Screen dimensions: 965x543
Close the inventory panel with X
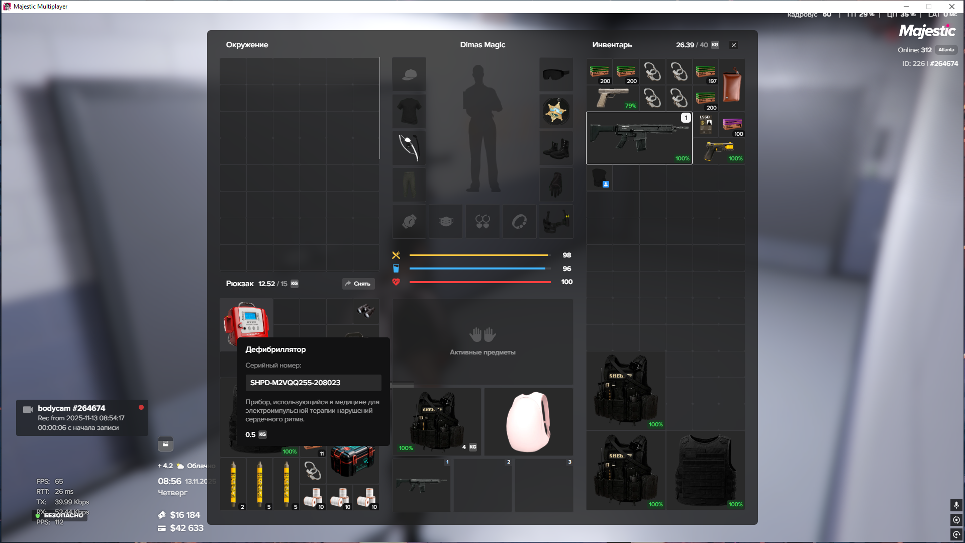[x=734, y=45]
